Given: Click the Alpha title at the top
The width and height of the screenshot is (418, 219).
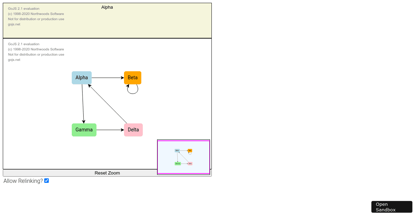Looking at the screenshot, I should tap(107, 7).
